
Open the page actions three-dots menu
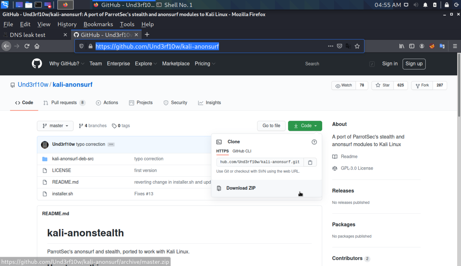(330, 46)
